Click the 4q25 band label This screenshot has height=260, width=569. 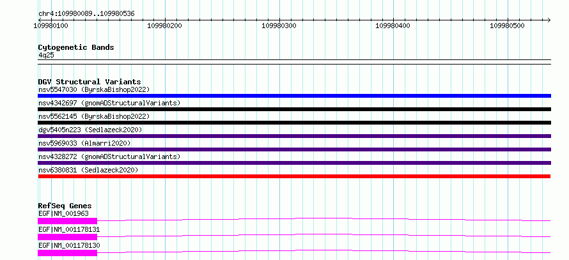coord(46,55)
